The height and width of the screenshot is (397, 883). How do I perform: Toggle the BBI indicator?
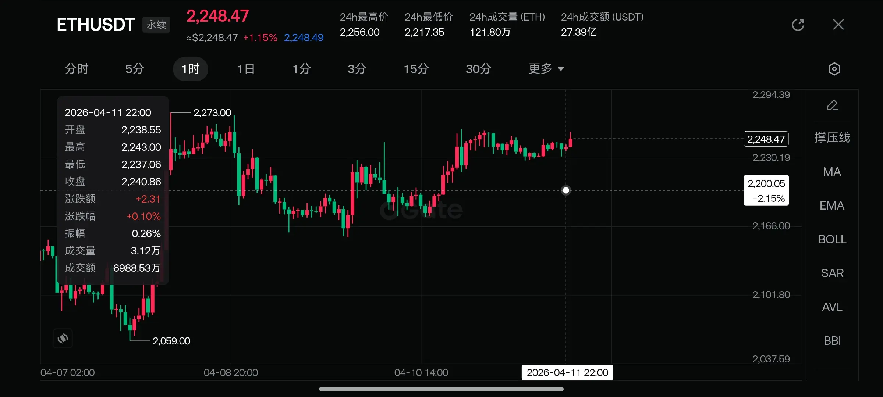832,341
